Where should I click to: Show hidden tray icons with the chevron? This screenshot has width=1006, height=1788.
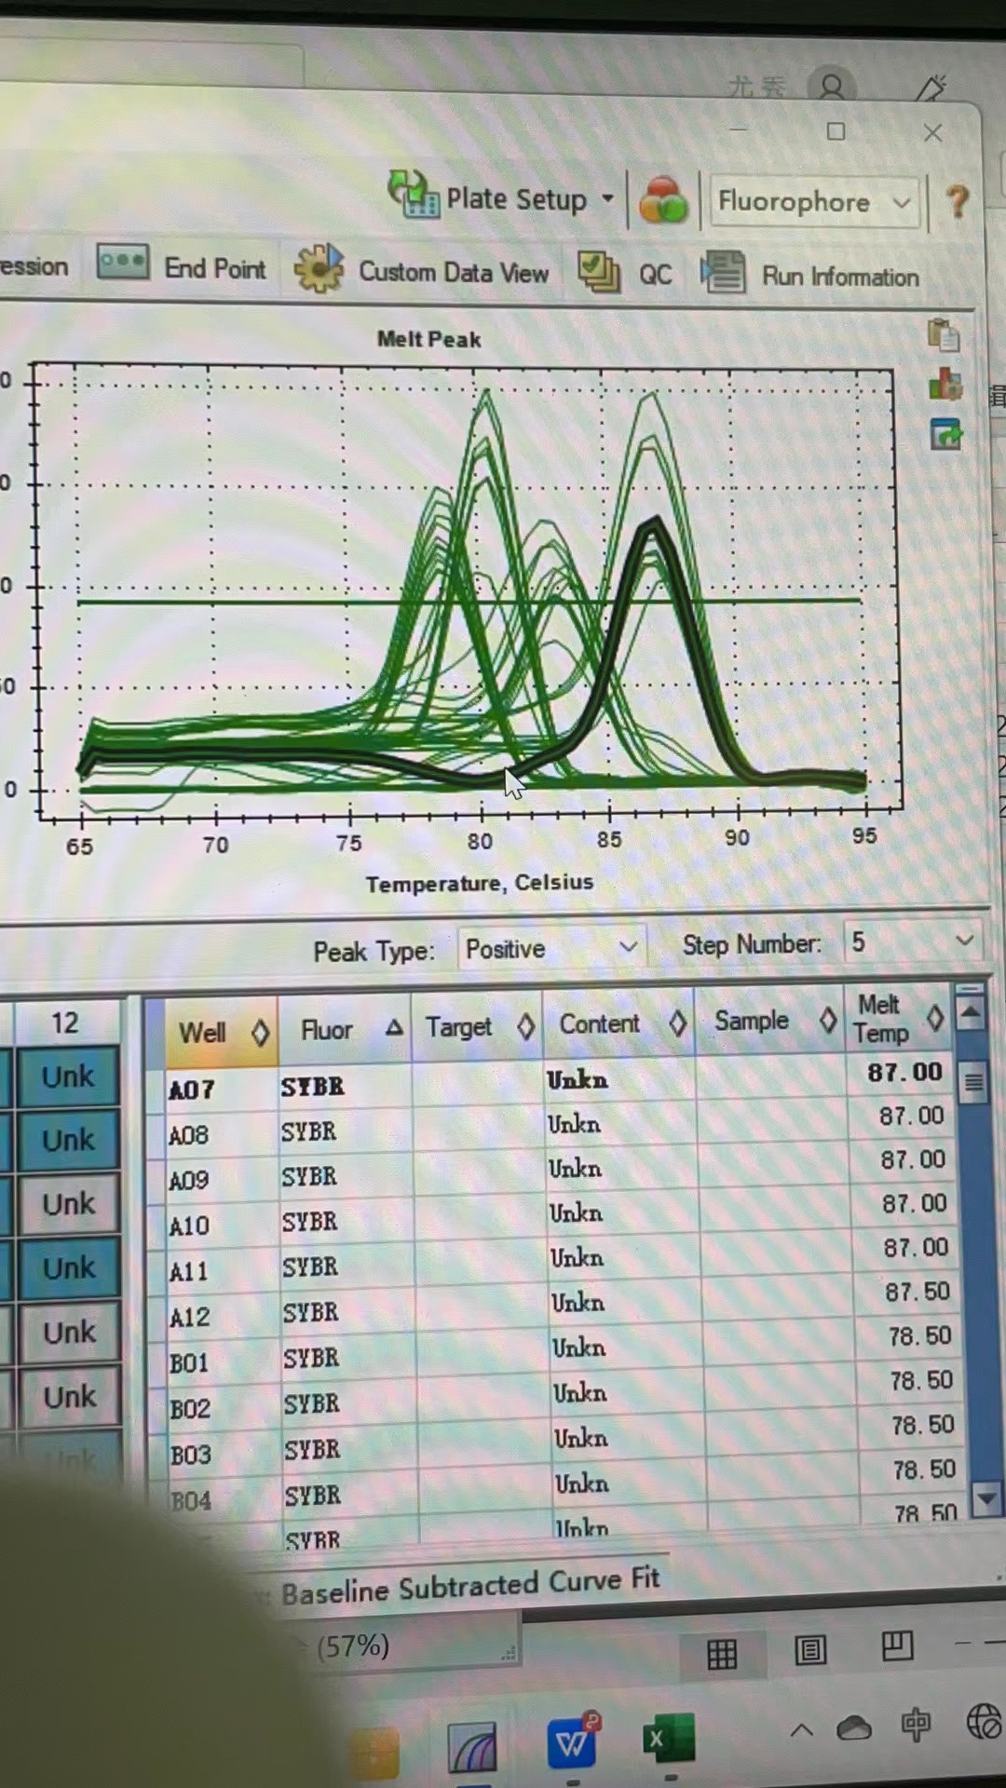pyautogui.click(x=801, y=1730)
